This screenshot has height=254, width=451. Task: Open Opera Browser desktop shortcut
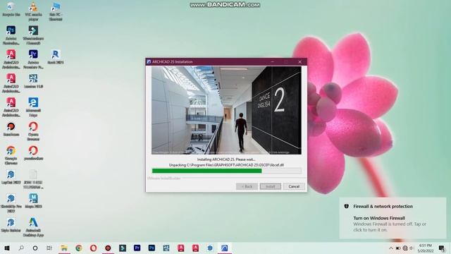coord(33,131)
